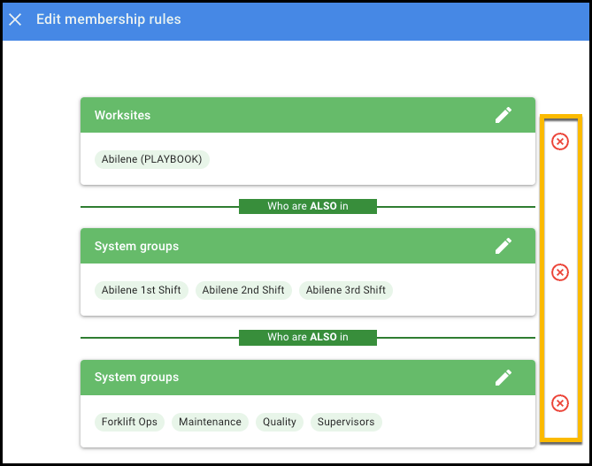This screenshot has width=592, height=466.
Task: Click the bottom System groups header
Action: 265,377
